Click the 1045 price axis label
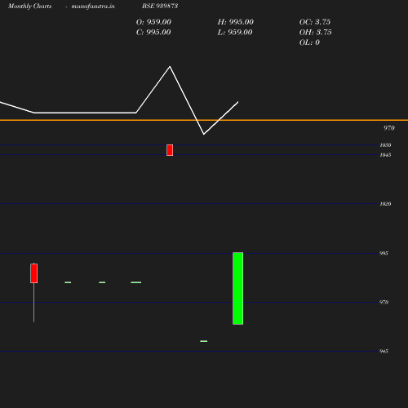 point(385,155)
